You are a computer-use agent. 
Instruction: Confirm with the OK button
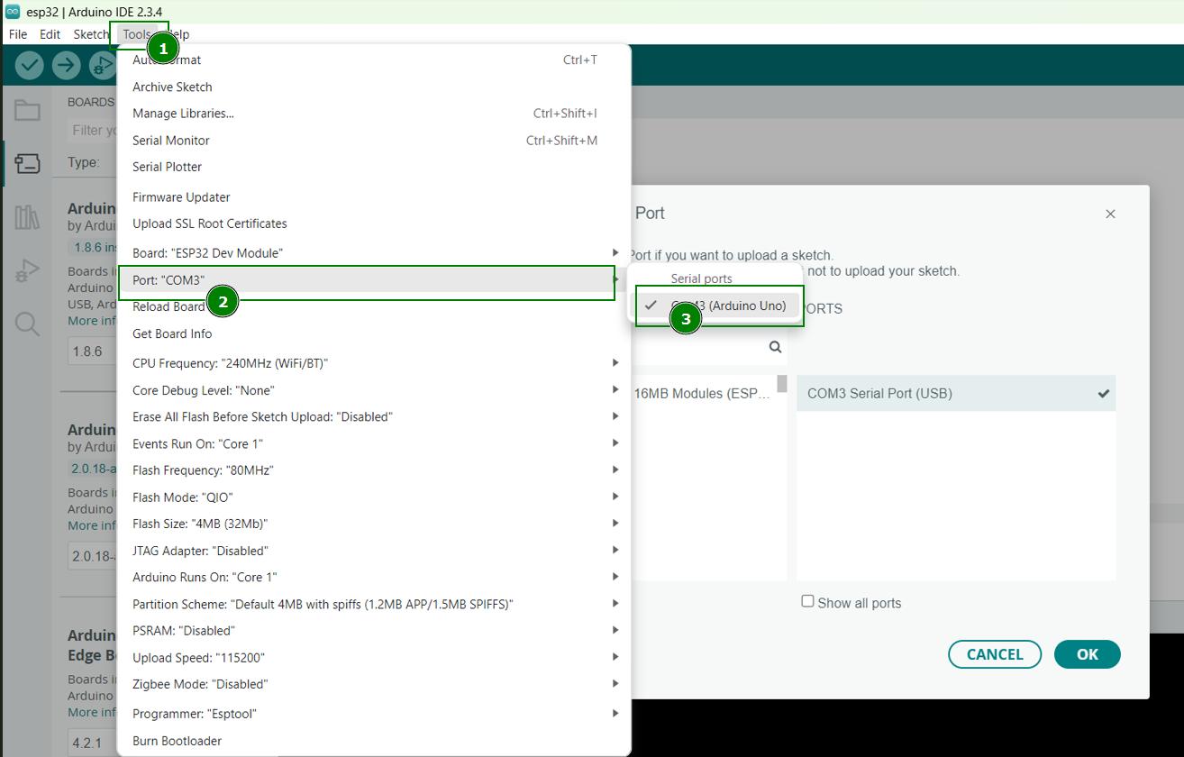coord(1088,654)
